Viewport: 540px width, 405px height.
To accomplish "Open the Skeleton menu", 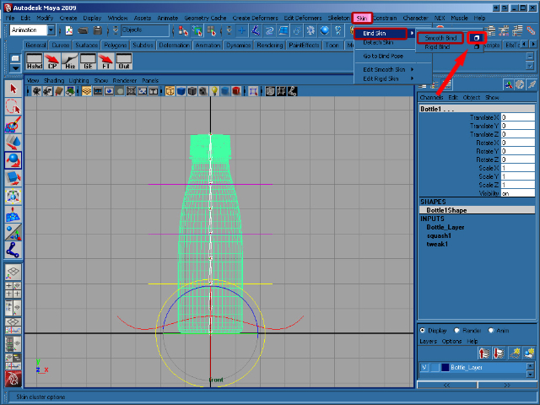I will tap(338, 18).
